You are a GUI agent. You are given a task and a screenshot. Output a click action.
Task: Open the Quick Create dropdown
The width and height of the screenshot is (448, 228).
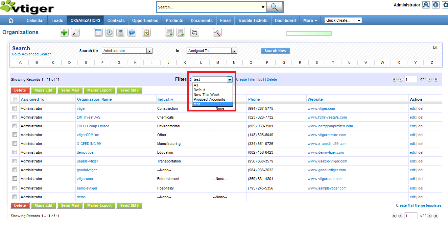(x=343, y=21)
